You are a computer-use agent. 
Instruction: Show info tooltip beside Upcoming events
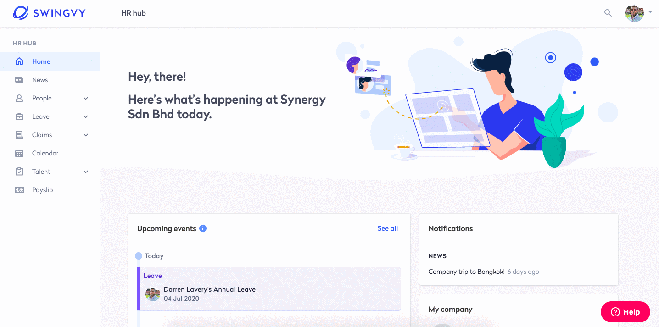click(203, 228)
